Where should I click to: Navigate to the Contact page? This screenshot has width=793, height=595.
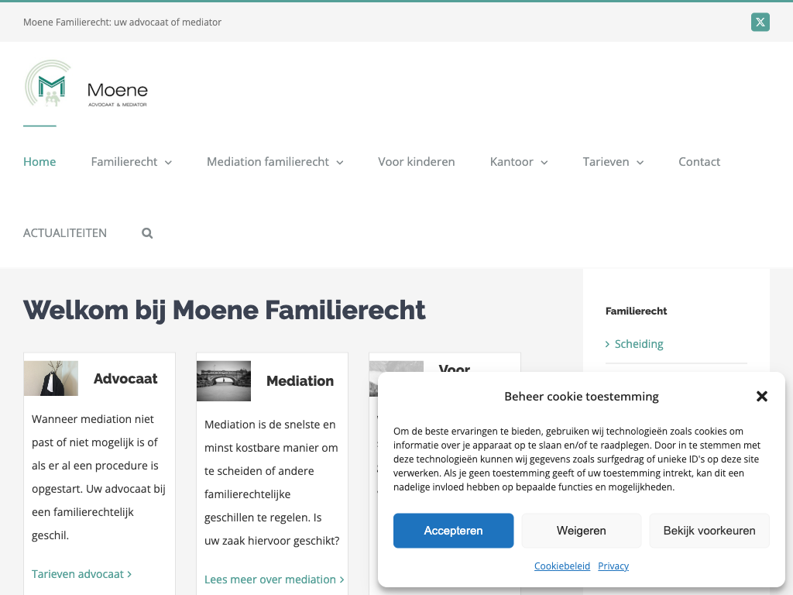(699, 162)
